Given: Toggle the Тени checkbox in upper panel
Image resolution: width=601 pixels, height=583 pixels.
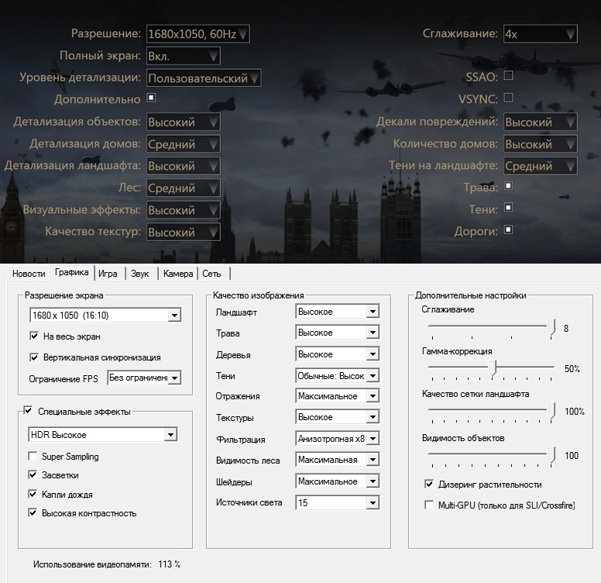Looking at the screenshot, I should [x=508, y=208].
